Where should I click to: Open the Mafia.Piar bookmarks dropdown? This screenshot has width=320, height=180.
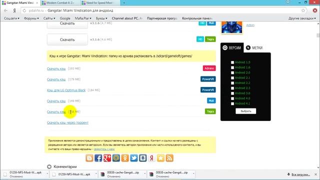pos(83,18)
